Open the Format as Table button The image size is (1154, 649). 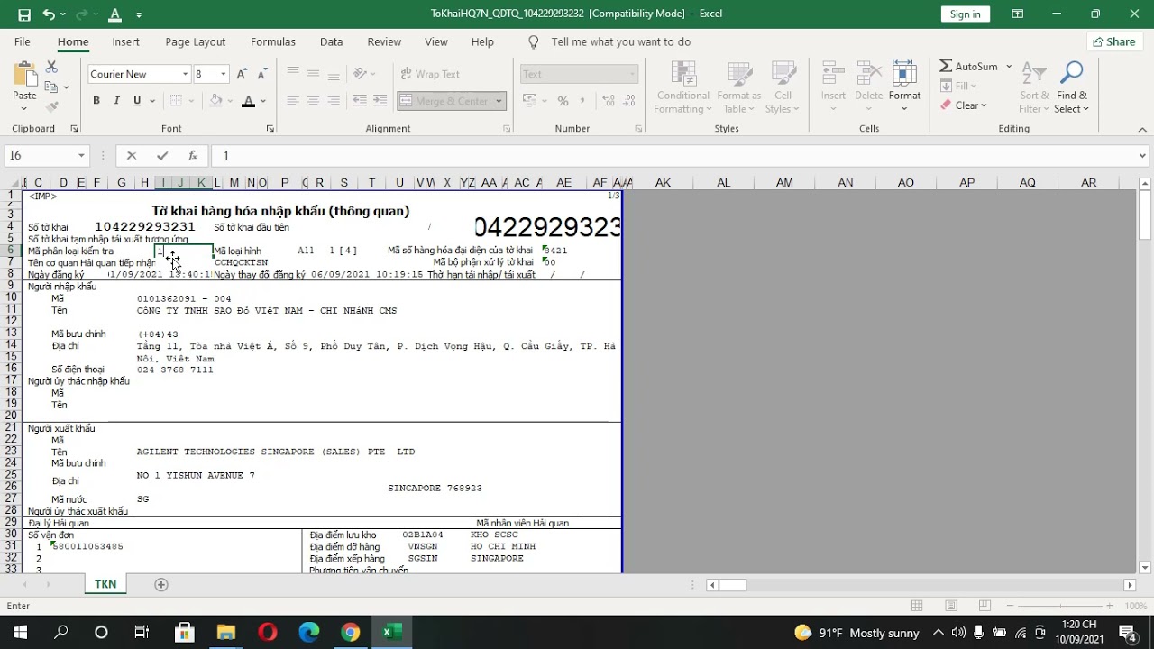point(738,87)
